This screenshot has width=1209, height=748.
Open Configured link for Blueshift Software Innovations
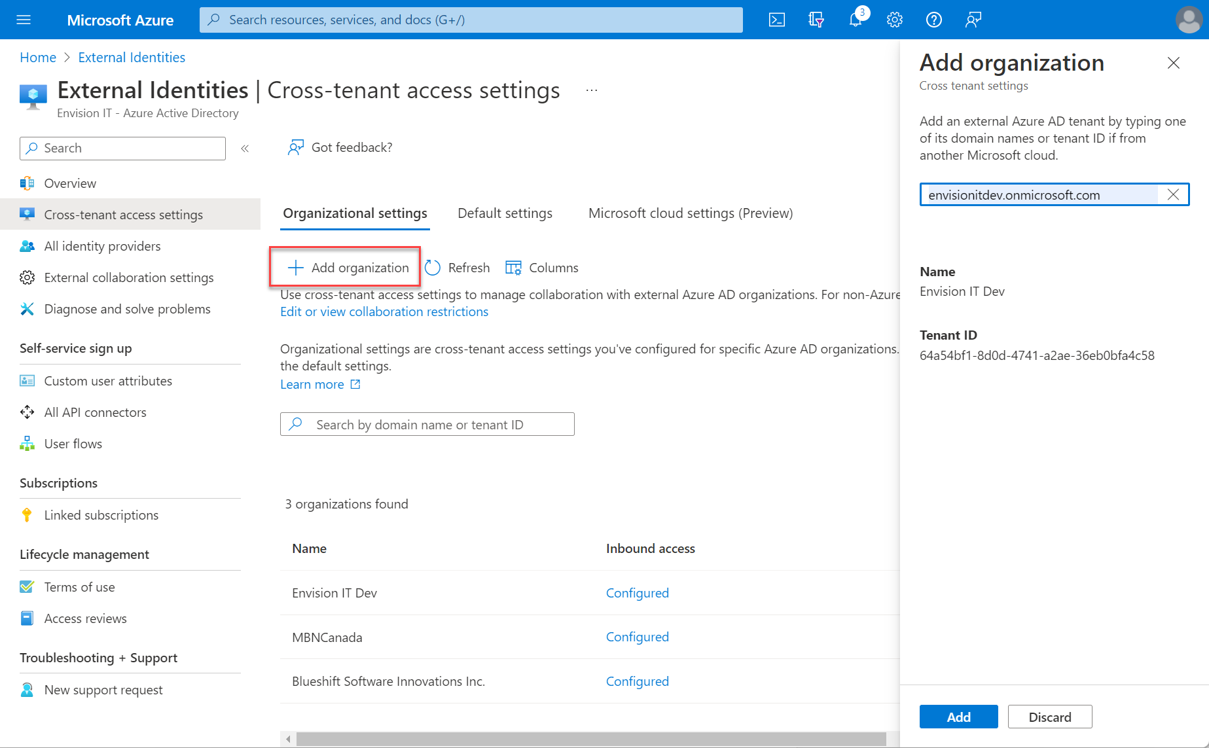(x=637, y=681)
